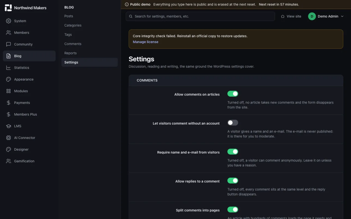Click the Members people icon

pyautogui.click(x=9, y=33)
